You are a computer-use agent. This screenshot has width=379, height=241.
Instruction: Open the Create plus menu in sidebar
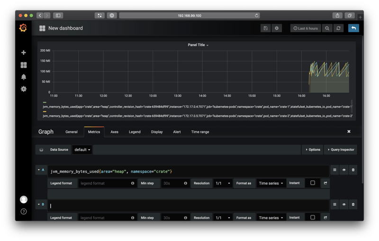pyautogui.click(x=24, y=52)
